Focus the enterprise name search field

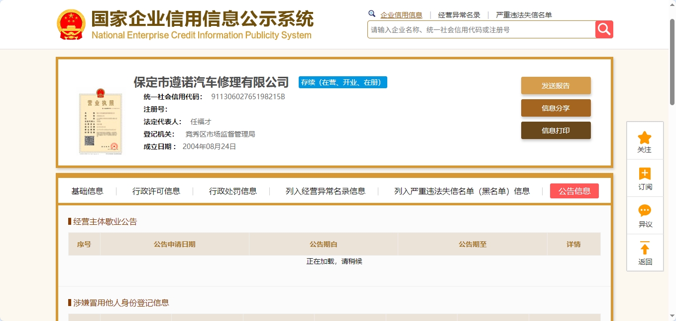point(481,30)
